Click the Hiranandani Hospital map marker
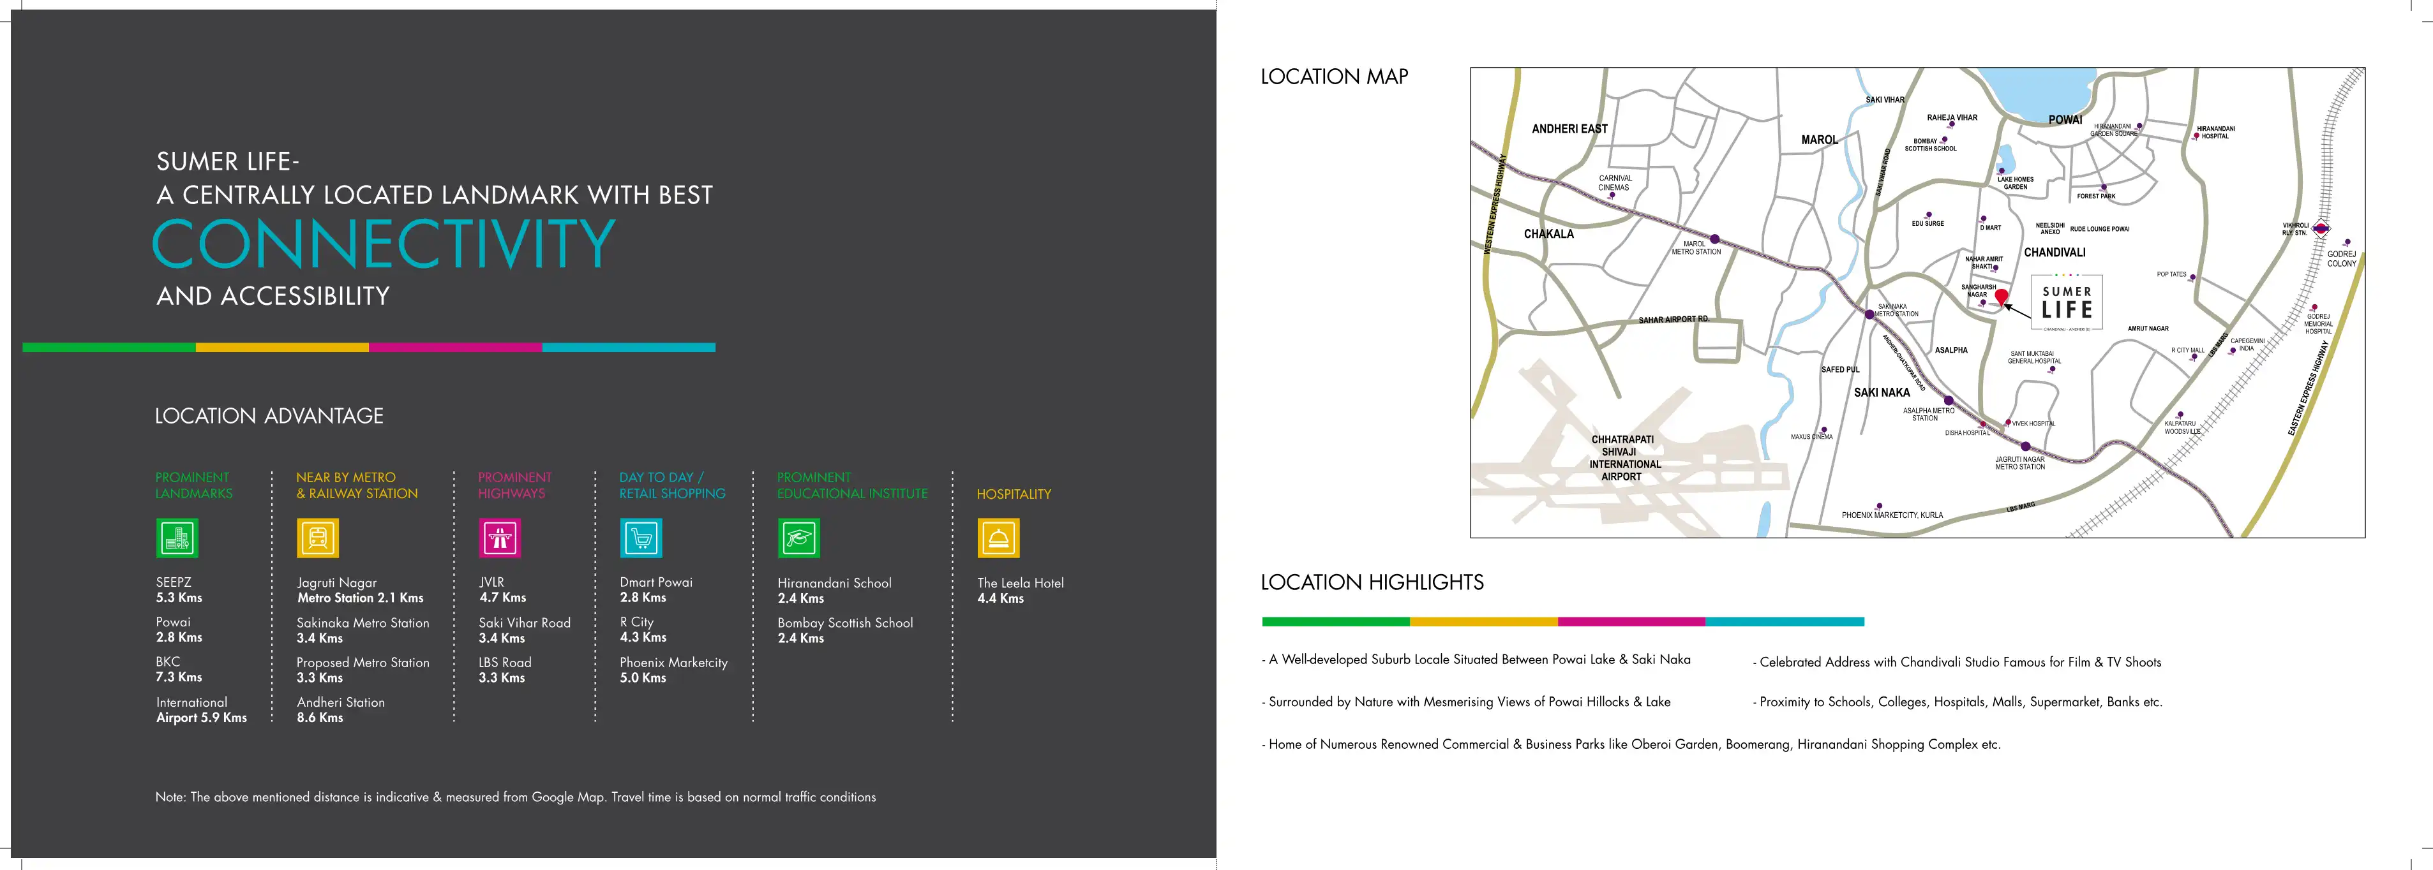 tap(2196, 137)
